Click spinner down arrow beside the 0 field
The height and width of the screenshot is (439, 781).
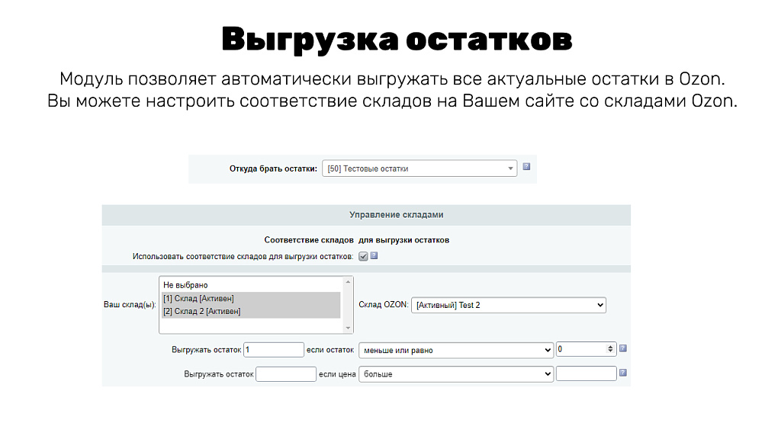(611, 351)
